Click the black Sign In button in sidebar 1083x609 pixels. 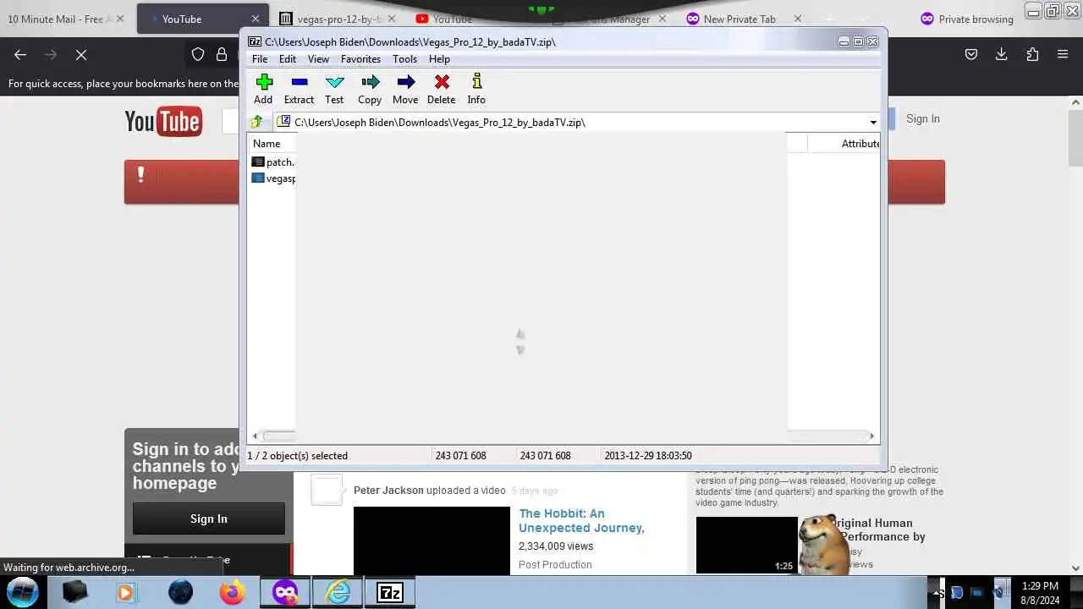(209, 518)
